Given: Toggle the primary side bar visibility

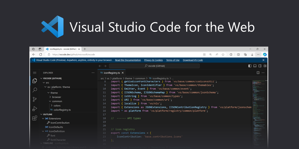Looking at the screenshot, I should [x=250, y=66].
